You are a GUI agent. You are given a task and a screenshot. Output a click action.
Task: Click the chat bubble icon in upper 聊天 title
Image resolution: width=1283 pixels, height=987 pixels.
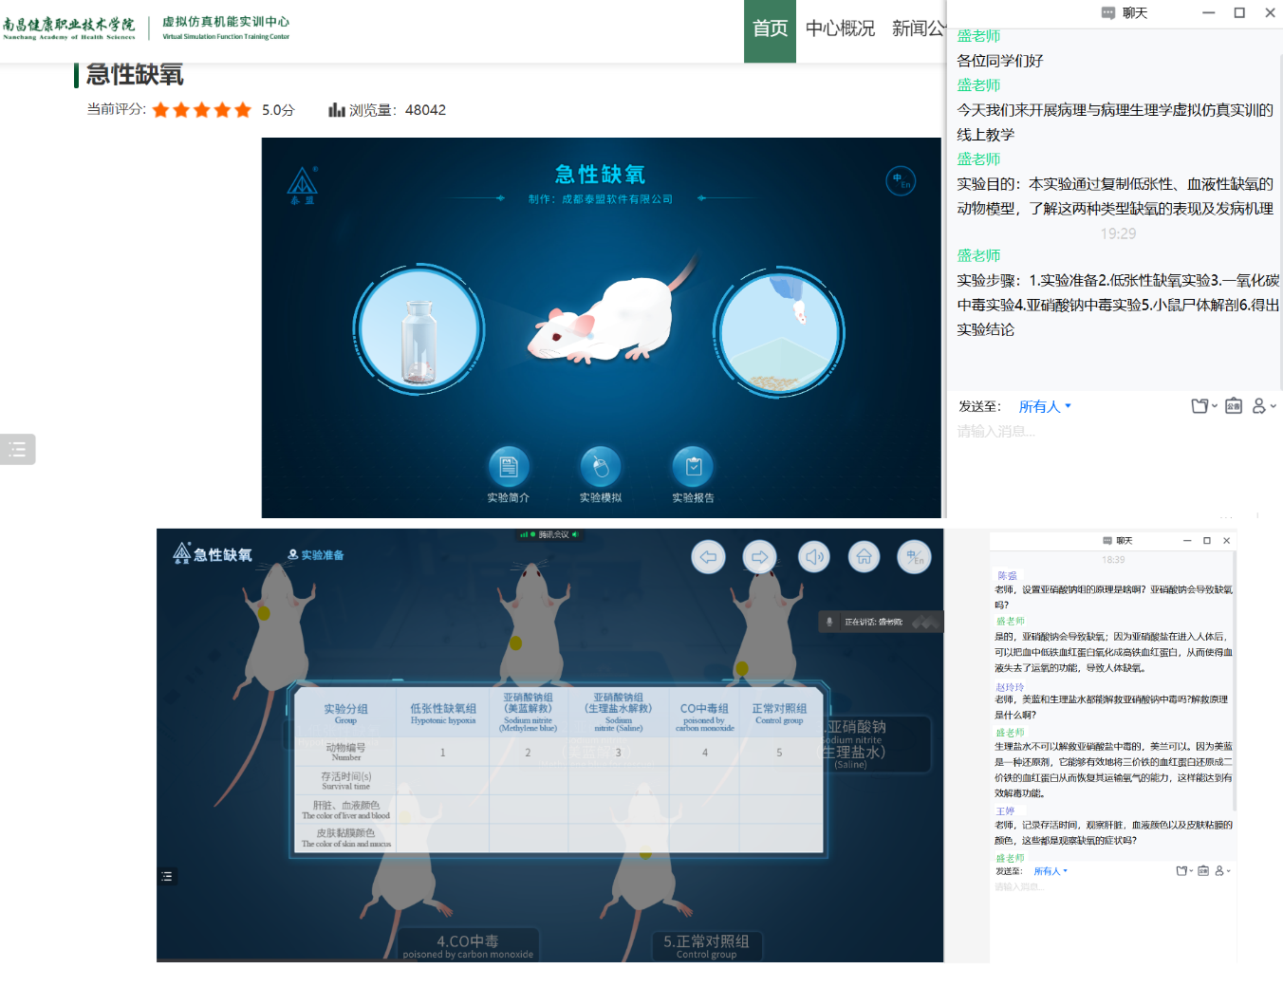tap(1107, 13)
